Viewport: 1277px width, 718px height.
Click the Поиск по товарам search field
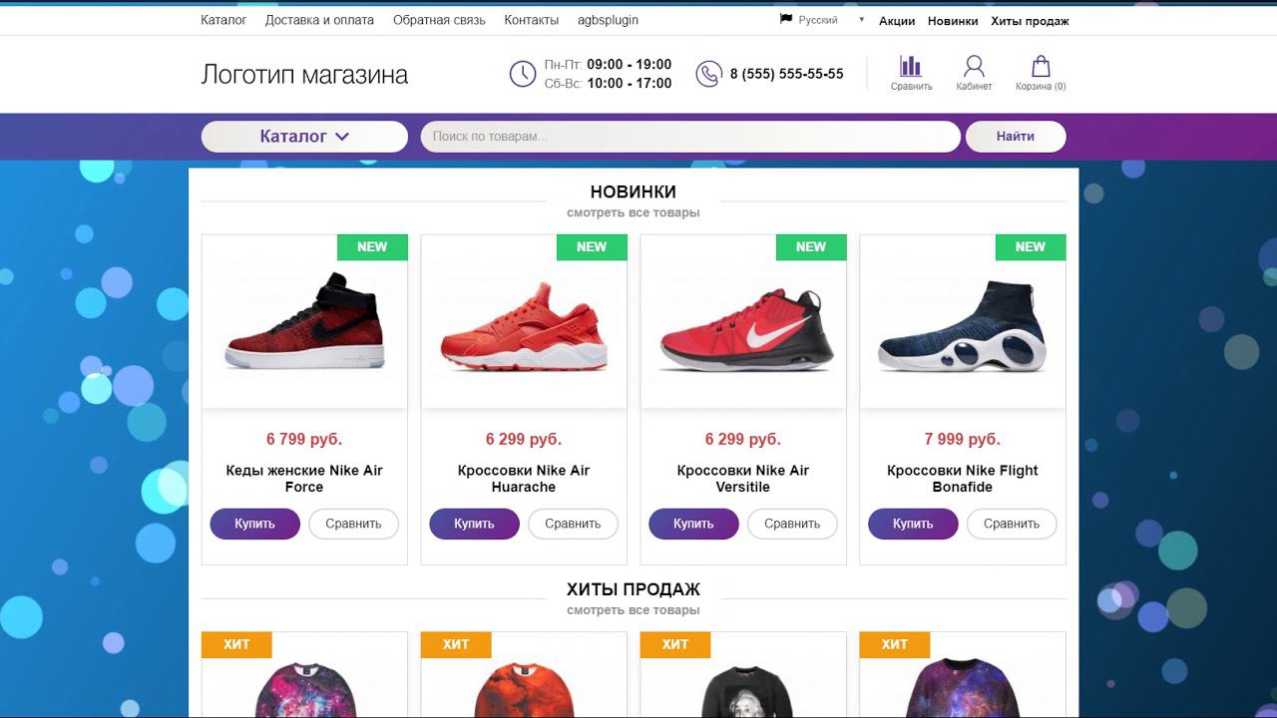click(x=690, y=137)
